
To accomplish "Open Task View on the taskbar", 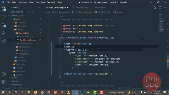I will [x=22, y=92].
